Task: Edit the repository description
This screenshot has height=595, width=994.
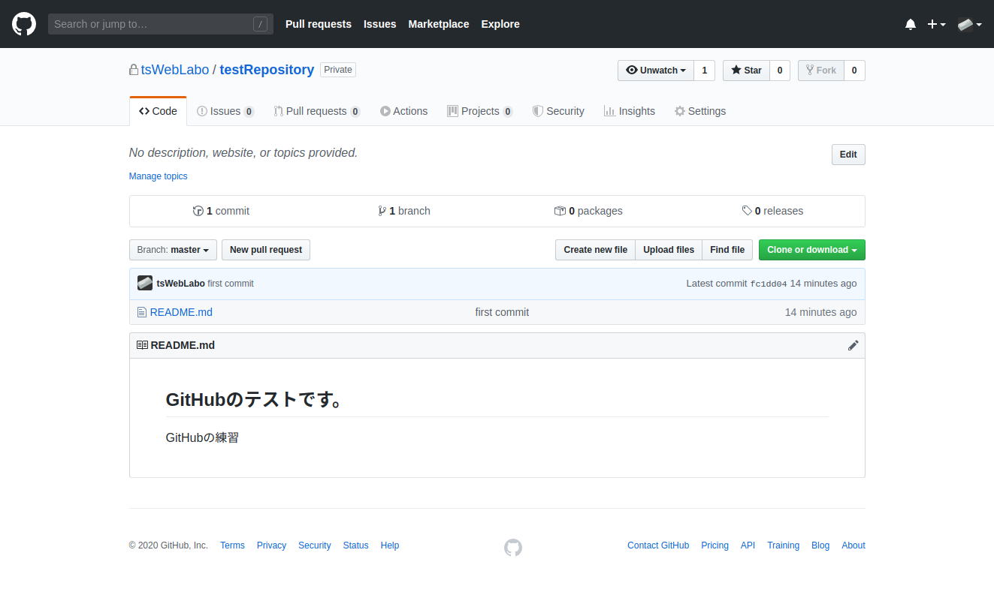Action: [848, 155]
